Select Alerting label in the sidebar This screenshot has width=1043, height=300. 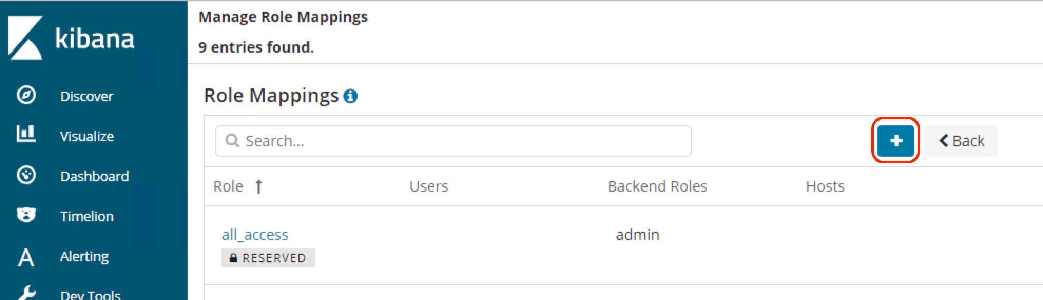[x=84, y=256]
